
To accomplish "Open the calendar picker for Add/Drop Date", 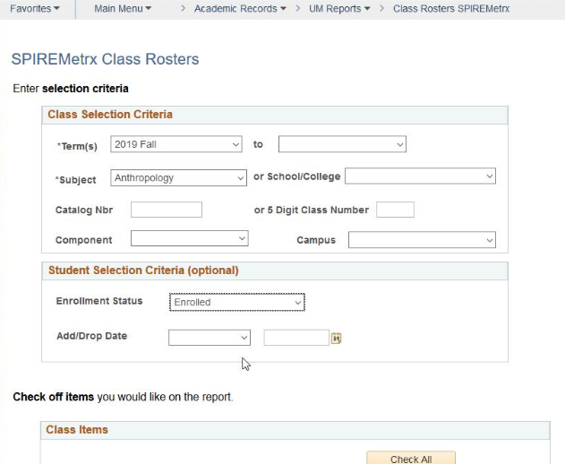I will (337, 338).
